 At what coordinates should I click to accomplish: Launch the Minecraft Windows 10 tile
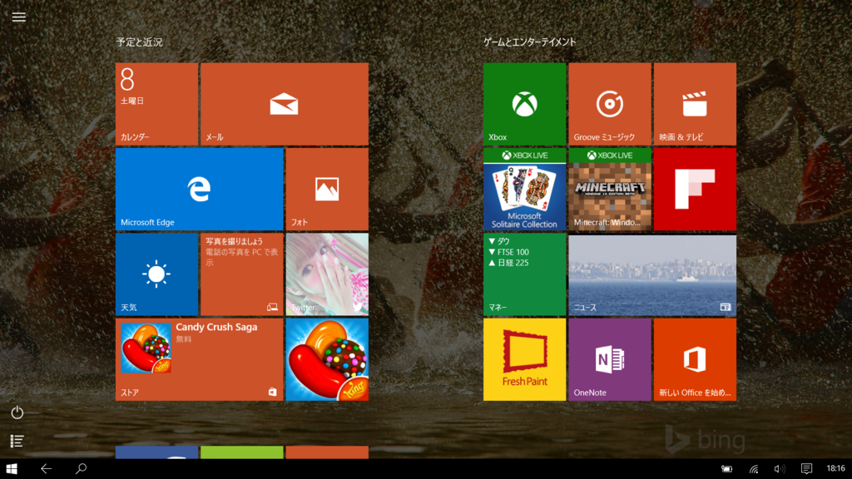(610, 189)
